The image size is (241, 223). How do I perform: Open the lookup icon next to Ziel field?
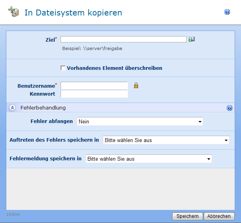click(x=192, y=39)
